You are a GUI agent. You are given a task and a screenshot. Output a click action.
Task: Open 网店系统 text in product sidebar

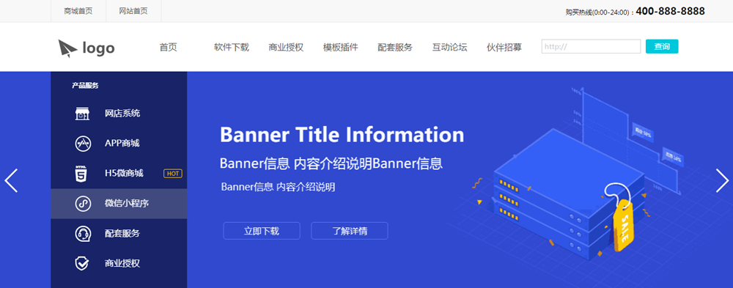122,114
